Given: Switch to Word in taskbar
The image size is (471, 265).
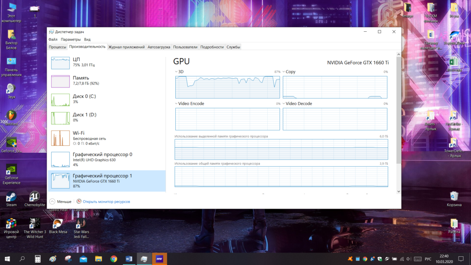Looking at the screenshot, I should [129, 259].
